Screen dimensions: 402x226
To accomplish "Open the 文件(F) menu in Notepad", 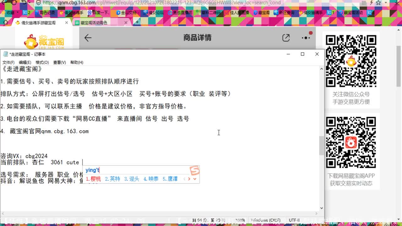I will click(x=8, y=62).
